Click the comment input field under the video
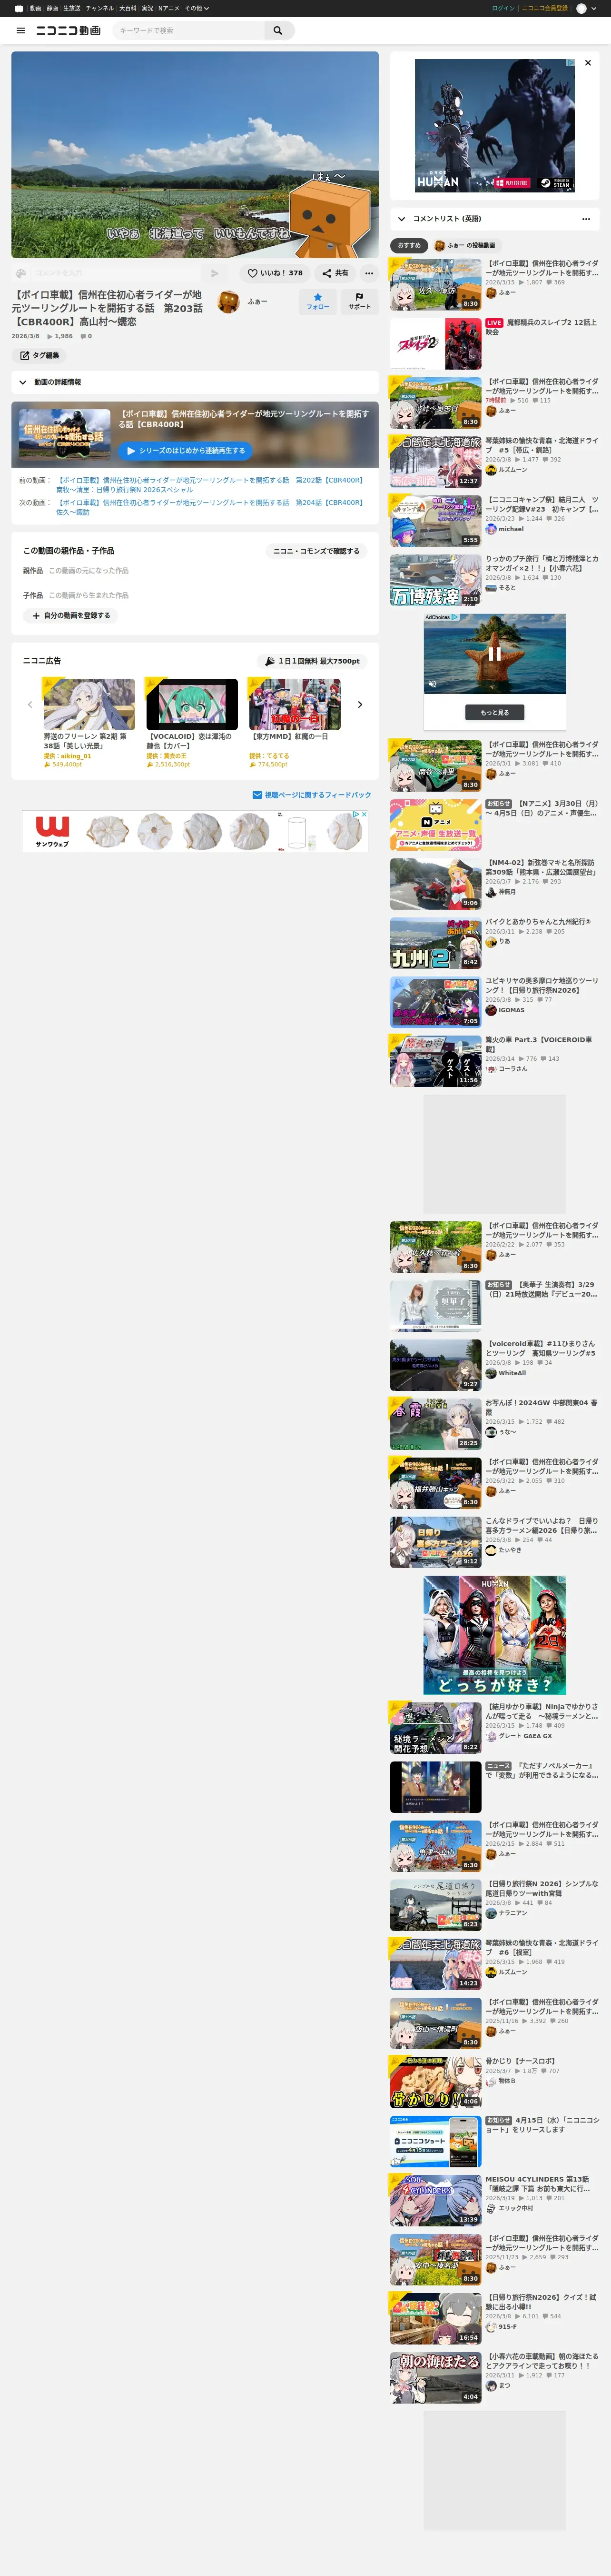 pyautogui.click(x=115, y=273)
